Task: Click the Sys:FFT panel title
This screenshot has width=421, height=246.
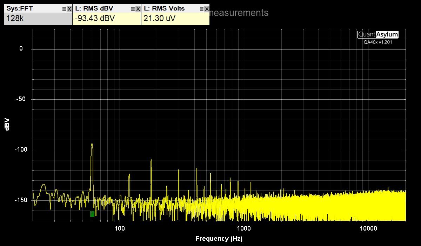Action: click(x=20, y=8)
